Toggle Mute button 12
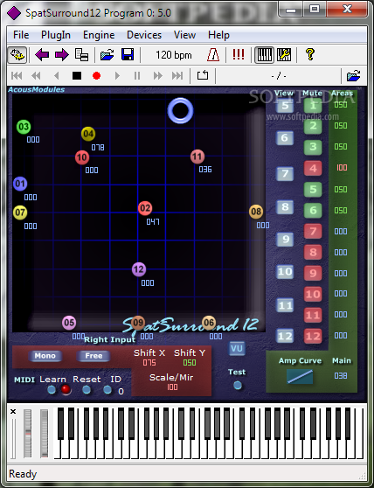Image resolution: width=374 pixels, height=488 pixels. pyautogui.click(x=313, y=336)
